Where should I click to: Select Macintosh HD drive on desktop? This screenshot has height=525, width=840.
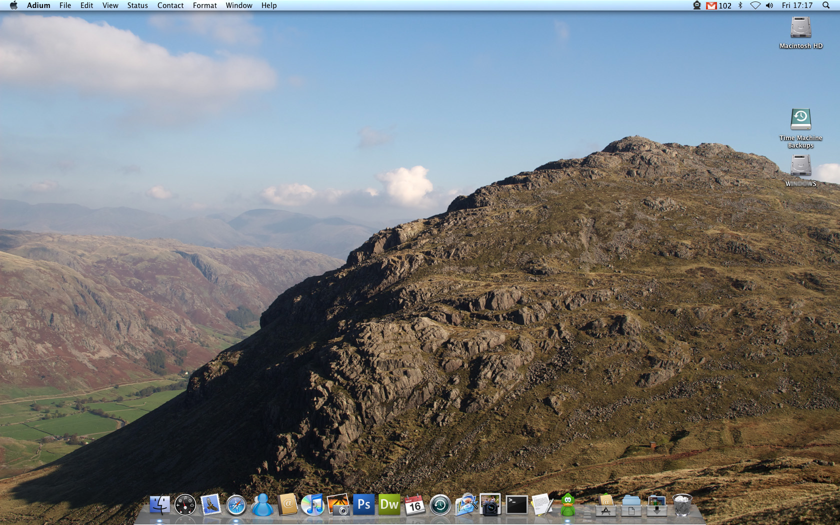(800, 33)
